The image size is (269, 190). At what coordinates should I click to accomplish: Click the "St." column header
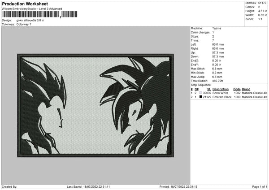(x=209, y=89)
